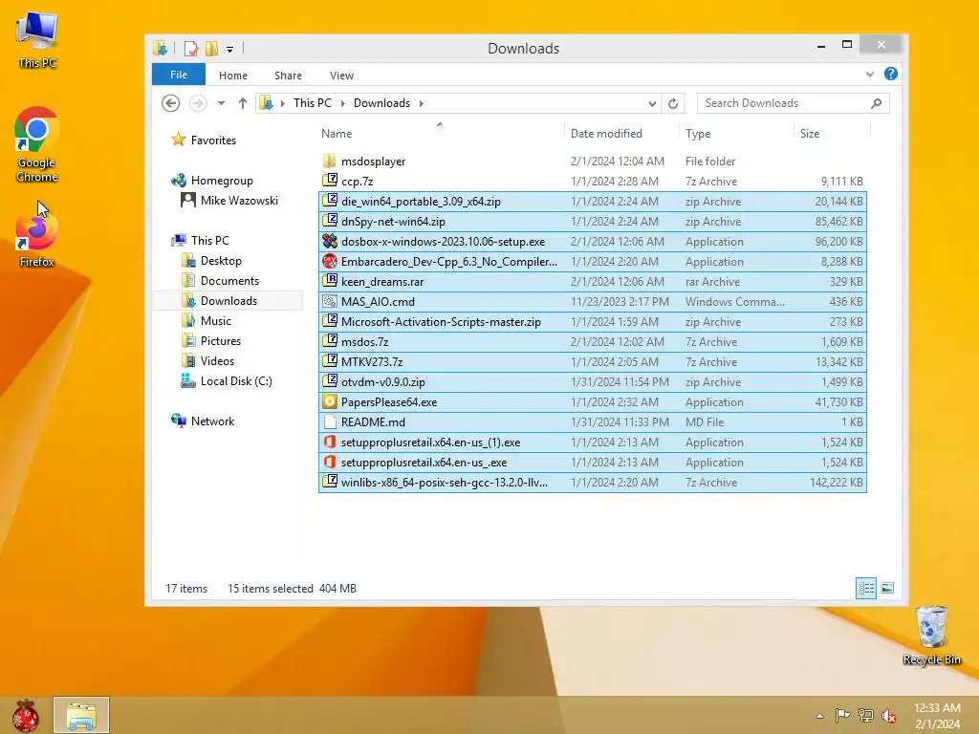Select Microsoft-Activation-Scripts-master.zip file name
The height and width of the screenshot is (734, 979).
click(x=441, y=322)
